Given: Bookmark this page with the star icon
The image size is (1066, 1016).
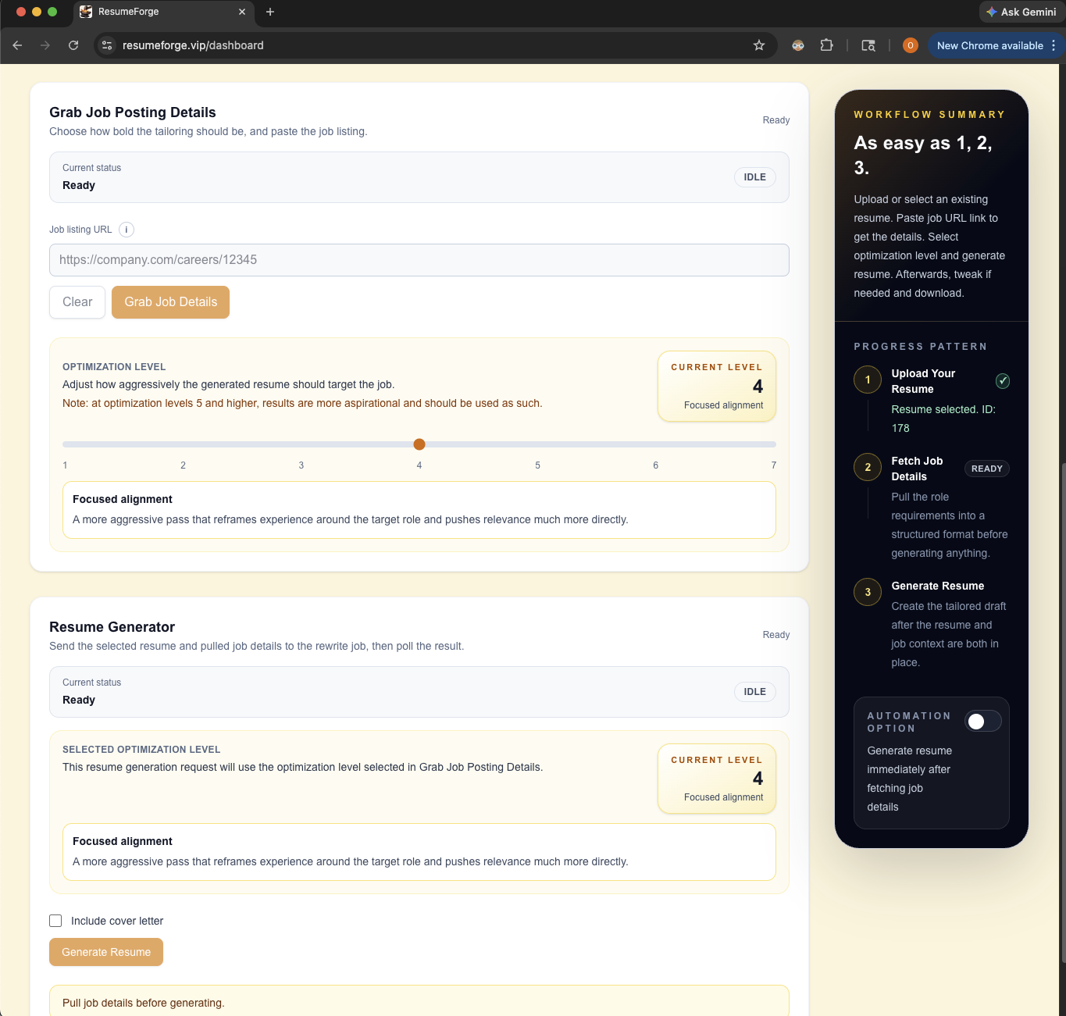Looking at the screenshot, I should click(758, 45).
